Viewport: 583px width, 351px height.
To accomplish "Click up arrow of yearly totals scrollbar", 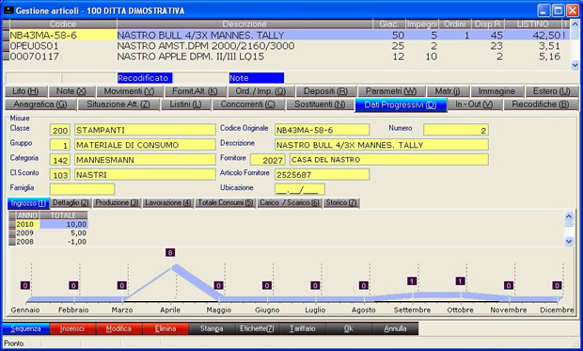I will [x=569, y=216].
